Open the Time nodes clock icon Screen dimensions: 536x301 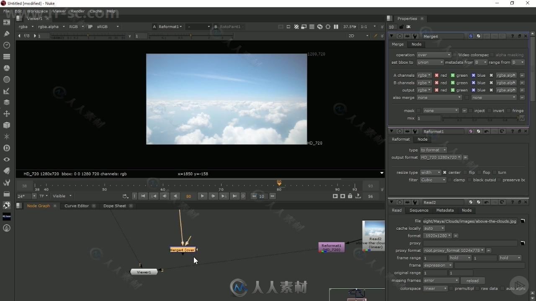point(7,45)
